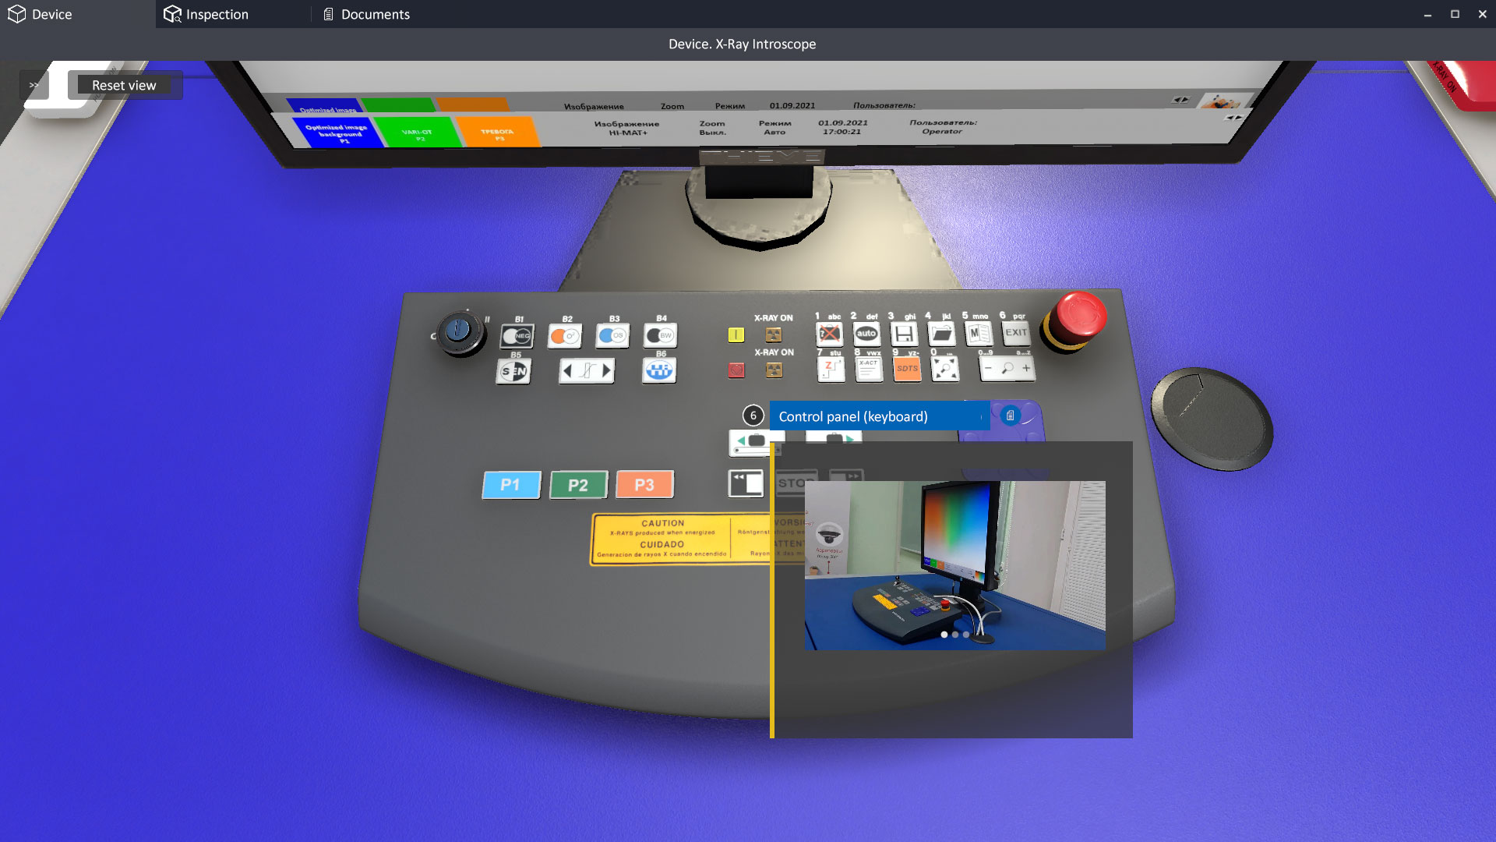This screenshot has height=842, width=1496.
Task: Click the zoom minus/plus magnifier key
Action: (1007, 368)
